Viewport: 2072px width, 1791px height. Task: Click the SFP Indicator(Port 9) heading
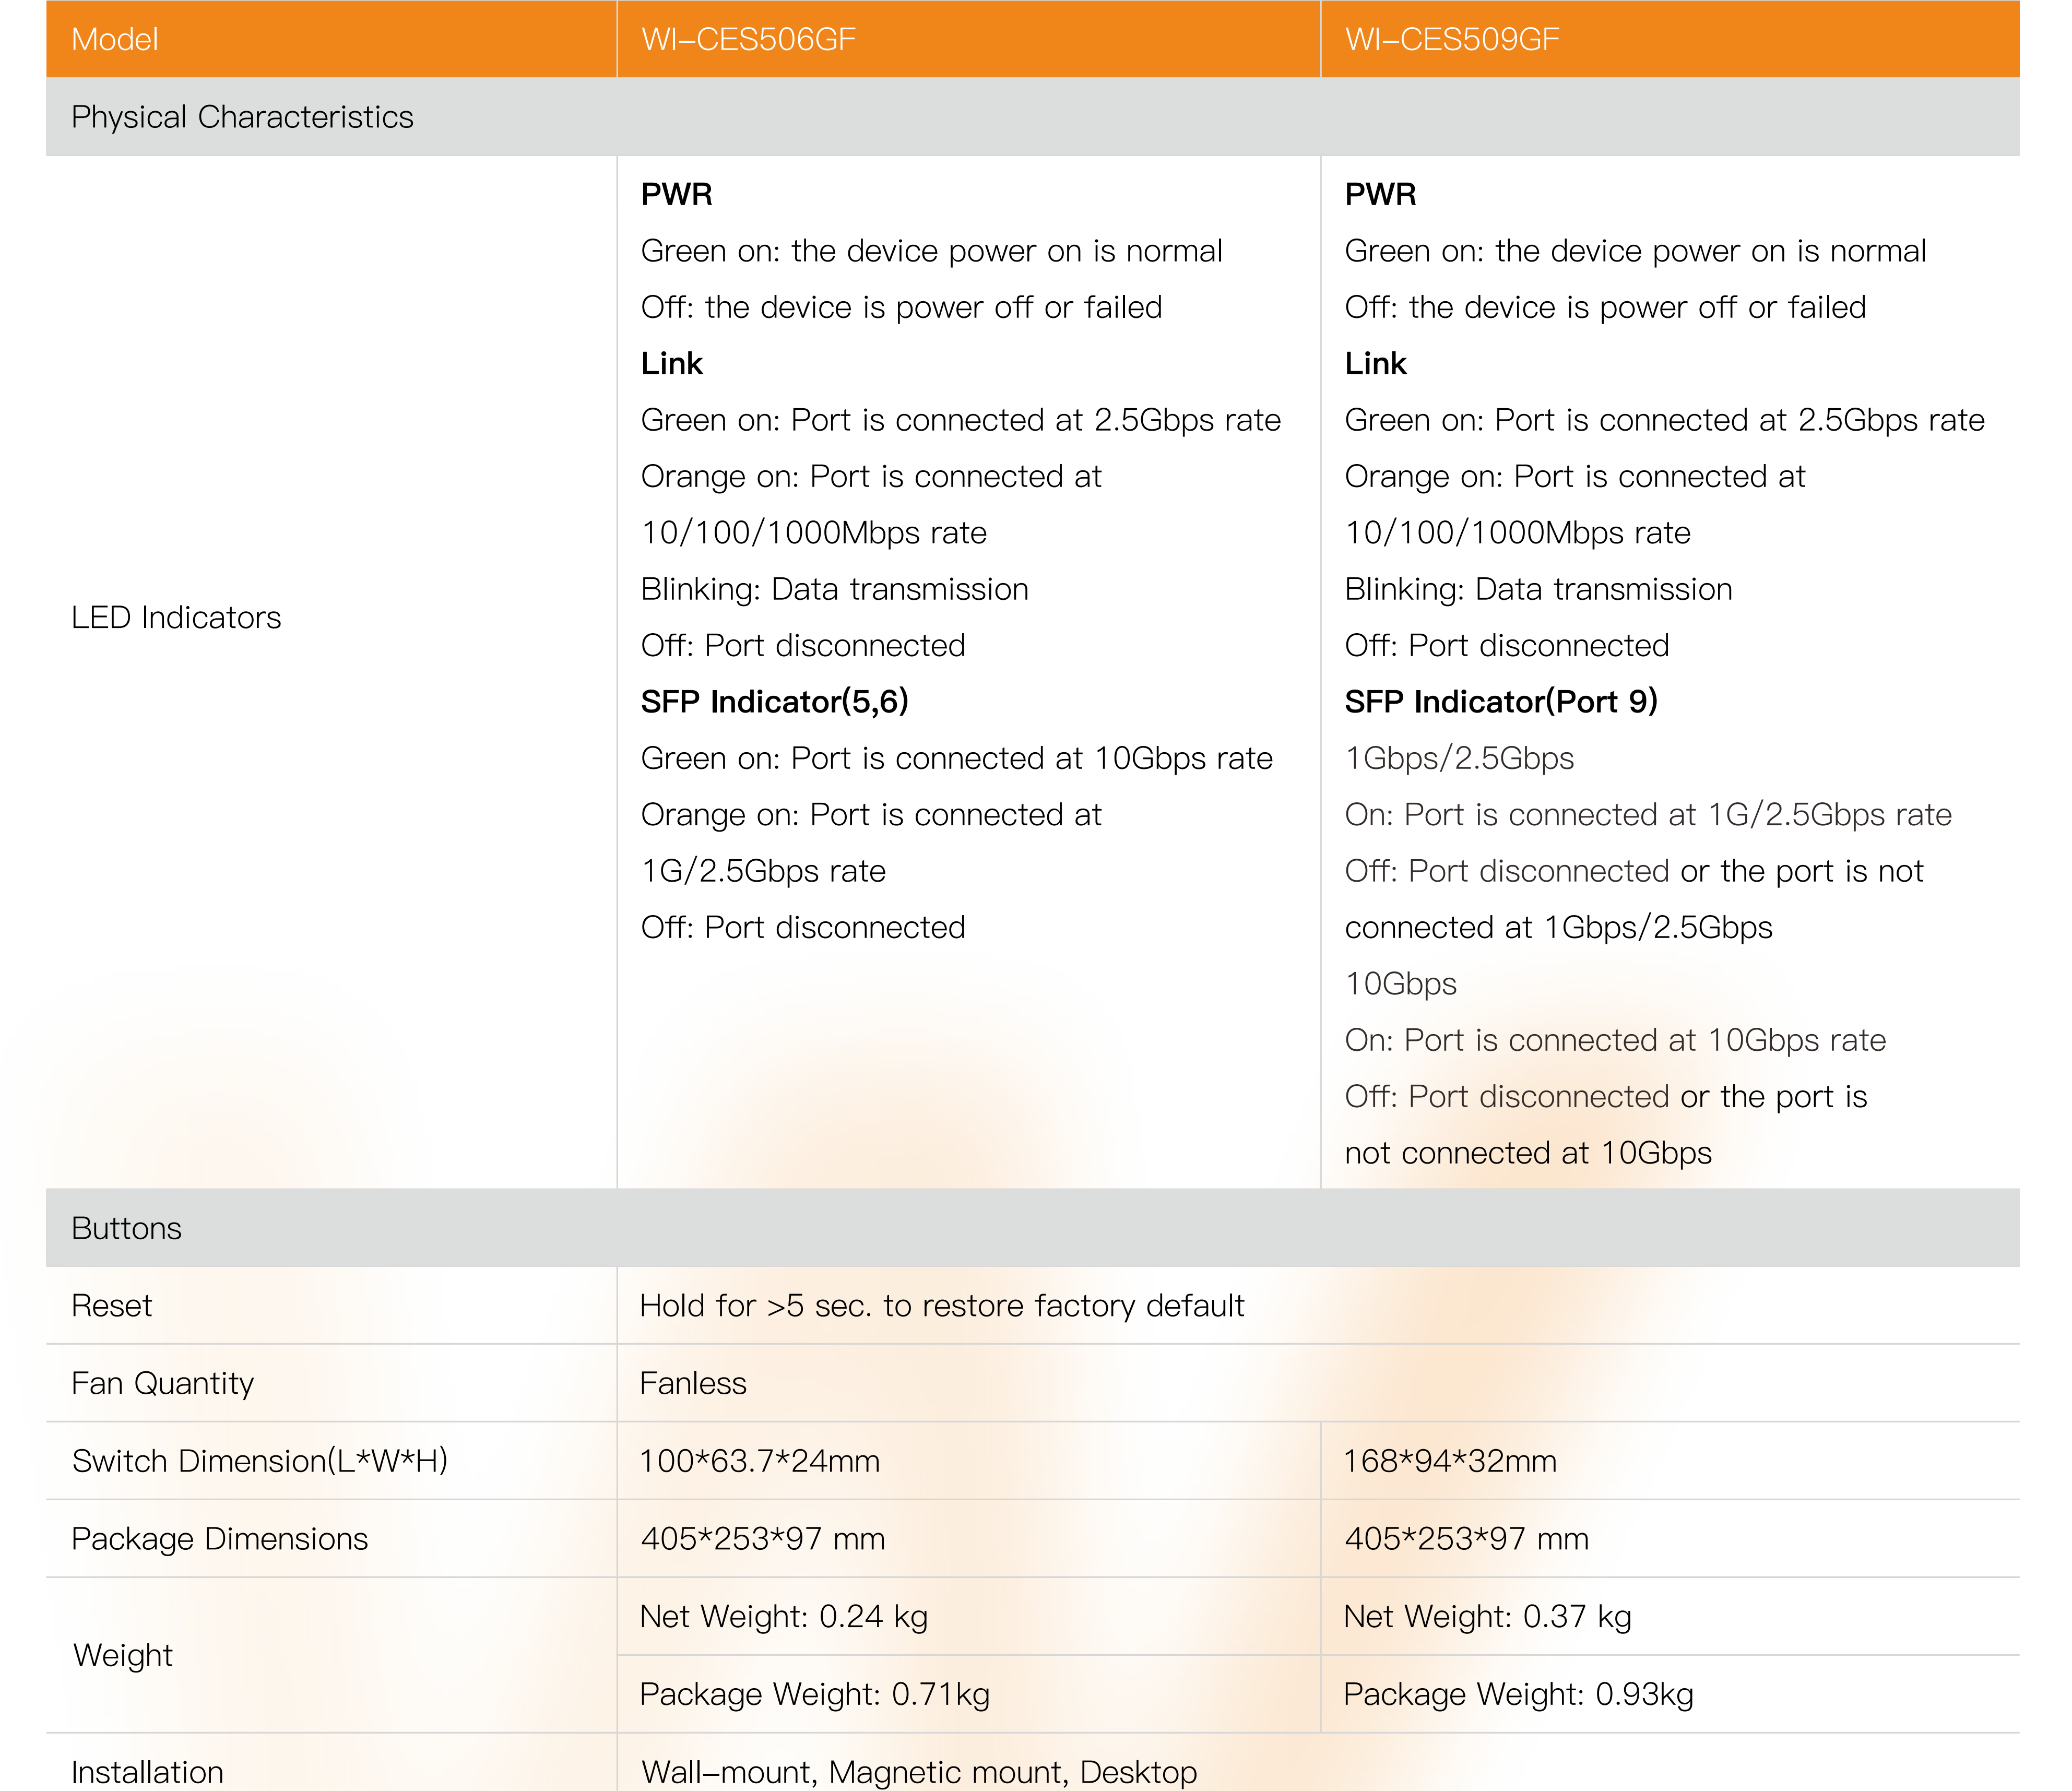click(x=1501, y=701)
